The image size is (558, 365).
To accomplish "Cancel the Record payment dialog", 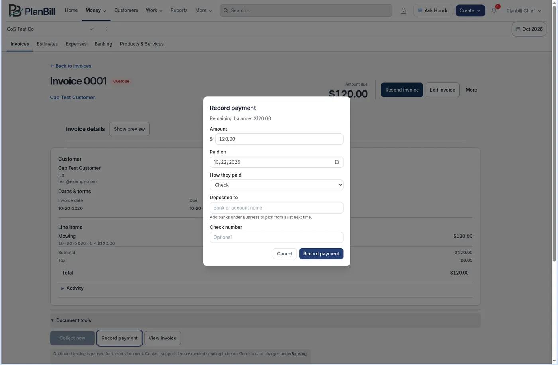I will 285,254.
